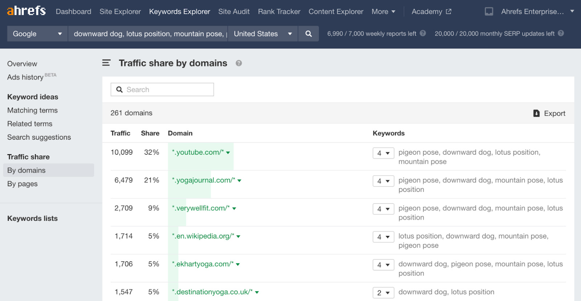Screen dimensions: 581x301
Task: Toggle the hamburger sidebar menu icon
Action: (x=106, y=63)
